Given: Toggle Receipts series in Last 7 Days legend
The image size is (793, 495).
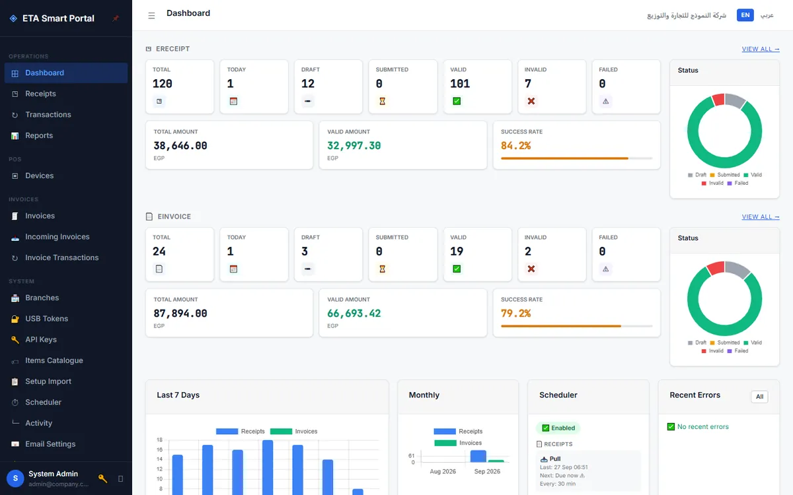Looking at the screenshot, I should coord(241,432).
